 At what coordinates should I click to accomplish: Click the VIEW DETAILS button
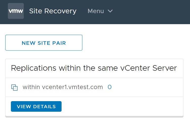coord(36,106)
